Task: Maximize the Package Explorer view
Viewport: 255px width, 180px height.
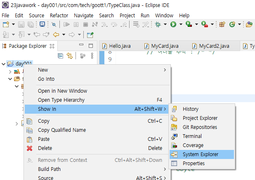Action: coord(91,46)
